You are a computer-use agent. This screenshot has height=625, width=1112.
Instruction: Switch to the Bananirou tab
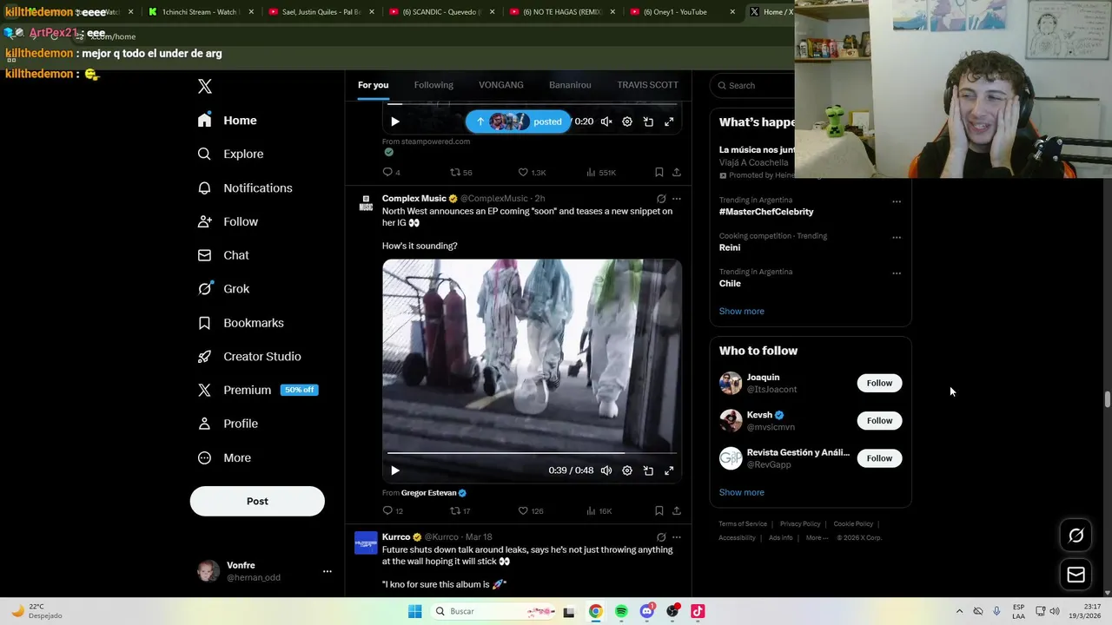coord(570,85)
